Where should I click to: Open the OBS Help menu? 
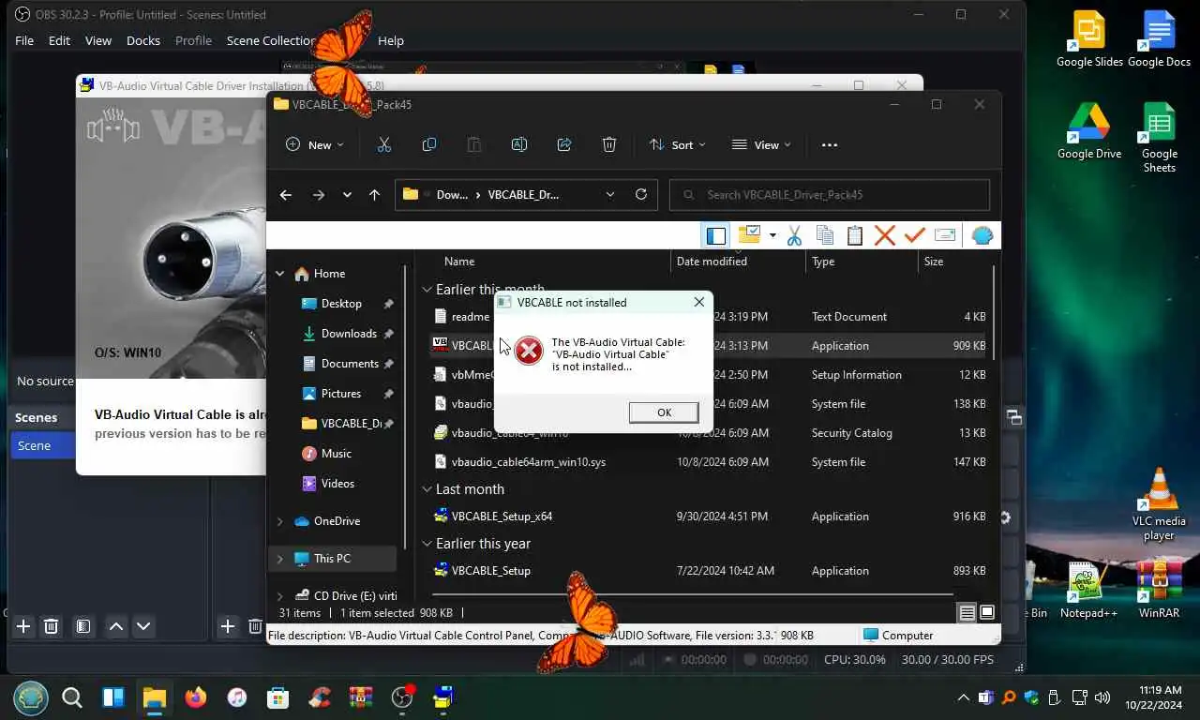click(391, 40)
